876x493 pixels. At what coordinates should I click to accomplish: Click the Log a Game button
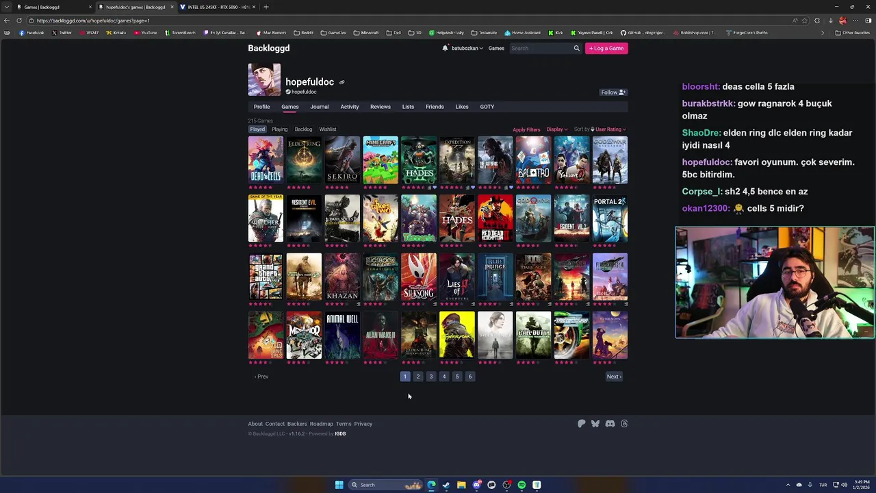point(606,48)
